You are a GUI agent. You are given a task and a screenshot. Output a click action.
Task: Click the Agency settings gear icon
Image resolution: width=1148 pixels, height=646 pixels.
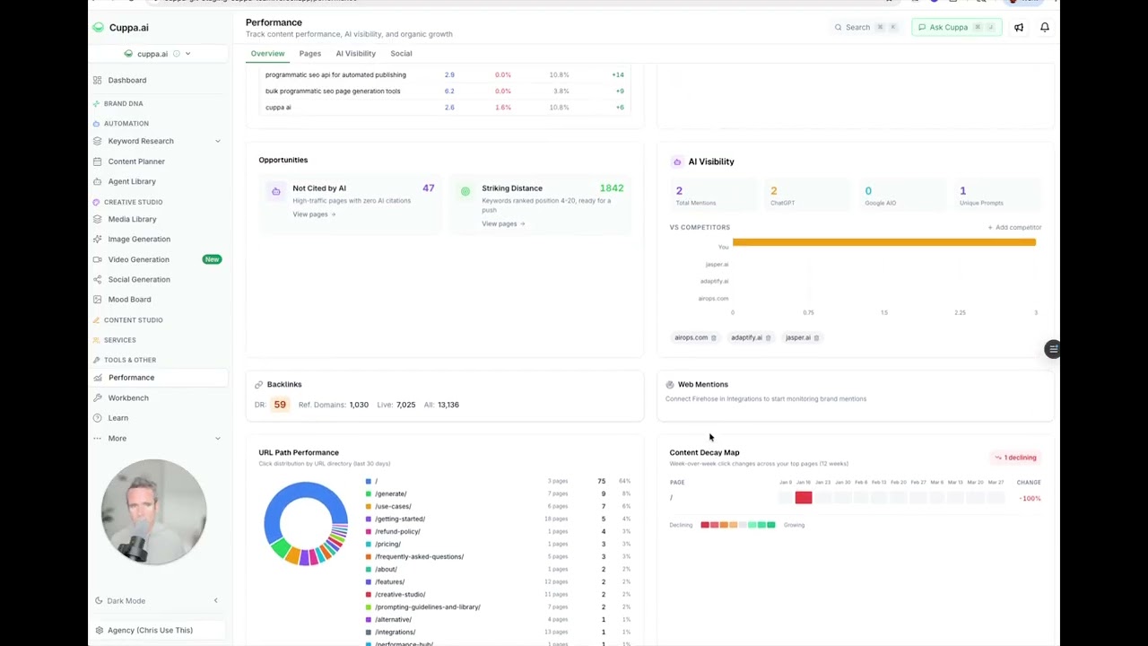coord(99,631)
